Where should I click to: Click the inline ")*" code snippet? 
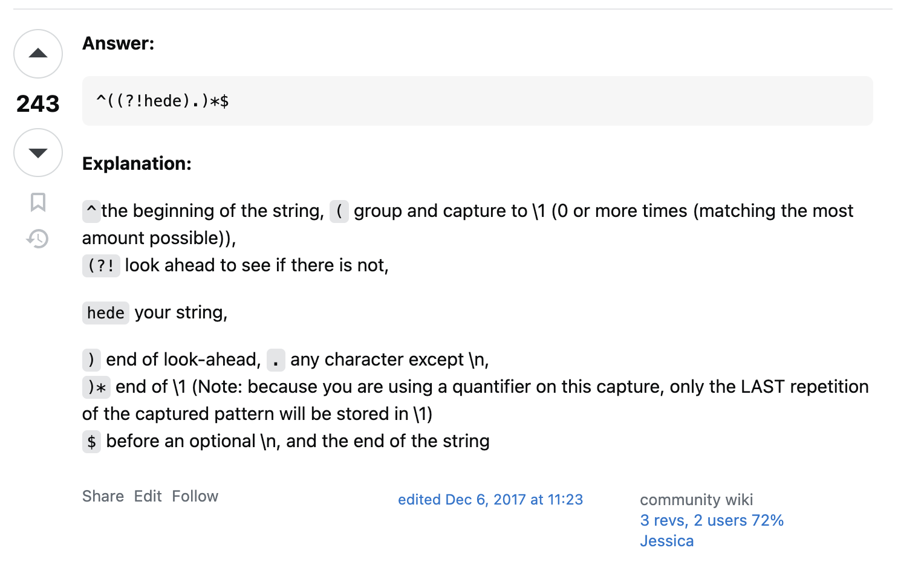tap(97, 387)
